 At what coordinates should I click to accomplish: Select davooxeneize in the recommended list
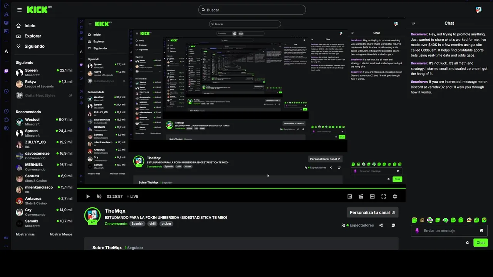click(44, 155)
